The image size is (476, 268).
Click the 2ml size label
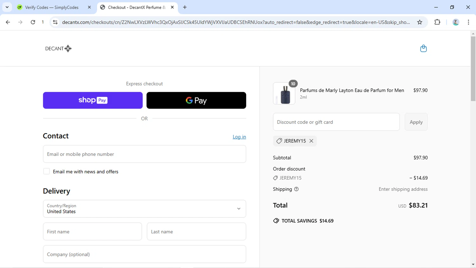tap(303, 97)
